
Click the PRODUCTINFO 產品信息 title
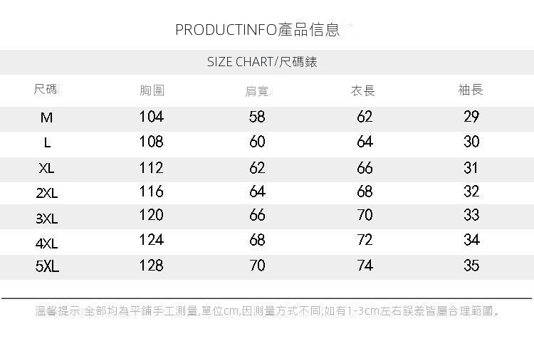(x=257, y=30)
